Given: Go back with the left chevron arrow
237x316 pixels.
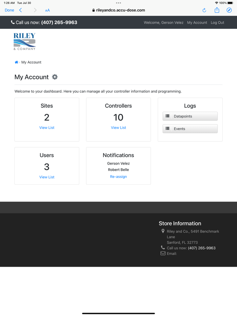Looking at the screenshot, I should [20, 10].
